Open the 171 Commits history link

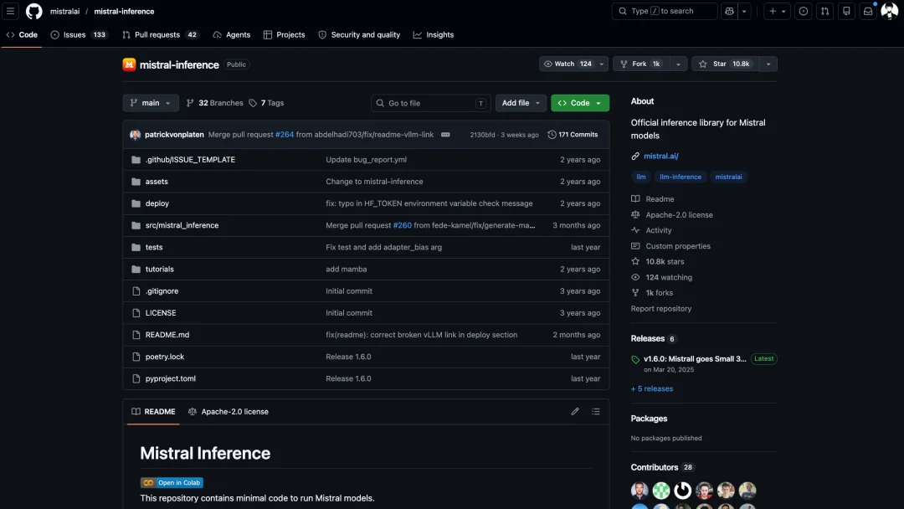click(573, 134)
